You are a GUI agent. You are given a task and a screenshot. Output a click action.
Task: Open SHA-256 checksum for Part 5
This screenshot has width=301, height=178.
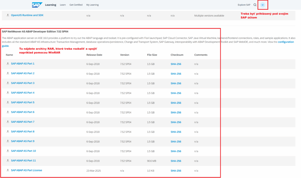coord(176,103)
